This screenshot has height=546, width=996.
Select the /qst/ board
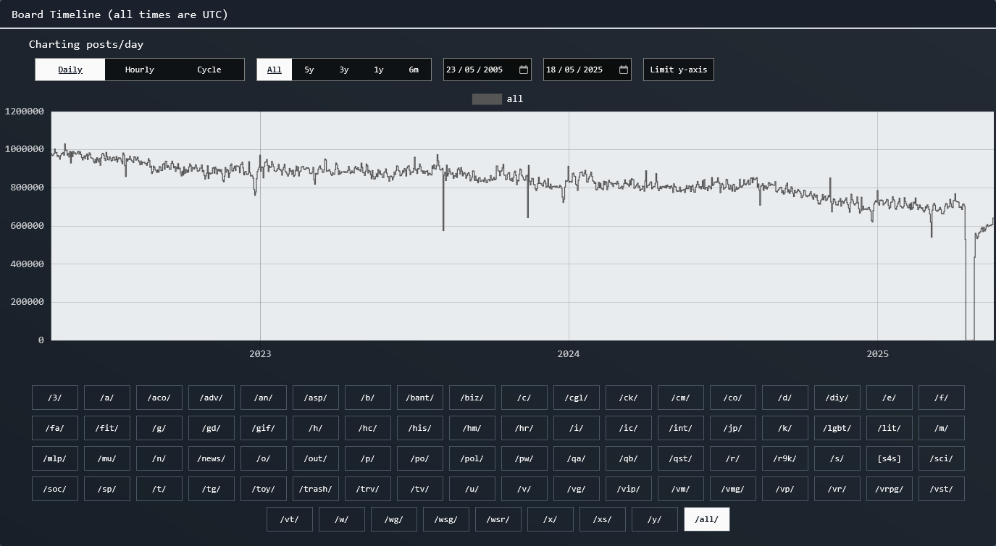(x=681, y=458)
